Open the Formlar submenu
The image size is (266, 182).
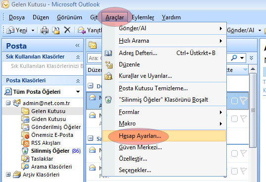[164, 112]
